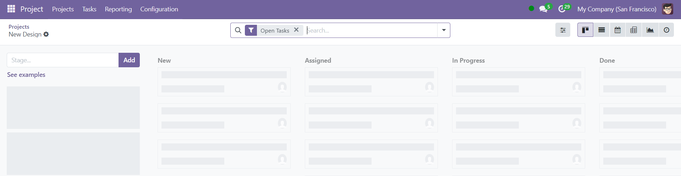
Task: Open the Tasks menu
Action: click(x=89, y=9)
